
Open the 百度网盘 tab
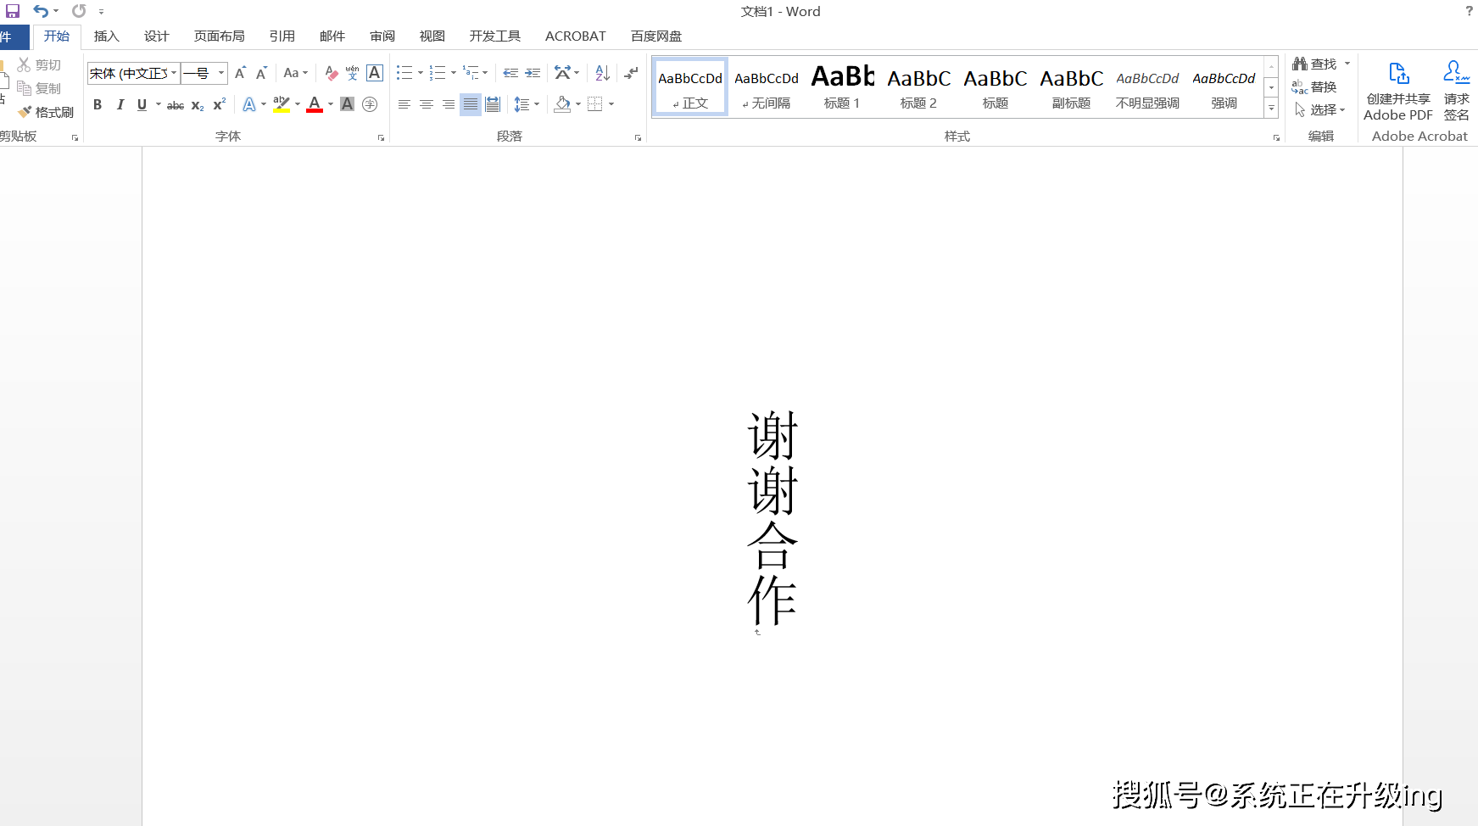[x=655, y=36]
